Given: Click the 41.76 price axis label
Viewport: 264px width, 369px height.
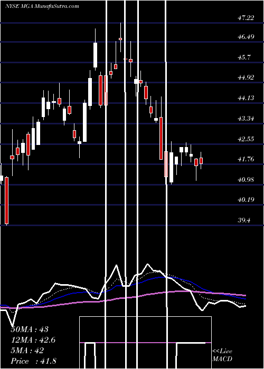Looking at the screenshot, I should pyautogui.click(x=246, y=159).
